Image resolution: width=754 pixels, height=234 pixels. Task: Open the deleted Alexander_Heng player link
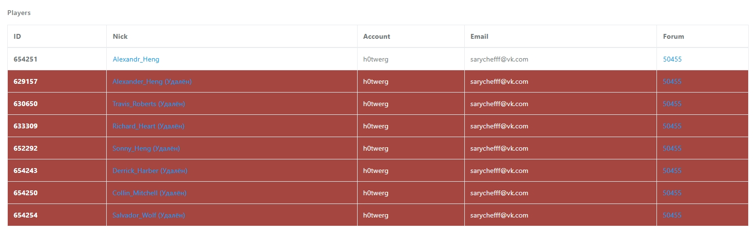(152, 81)
